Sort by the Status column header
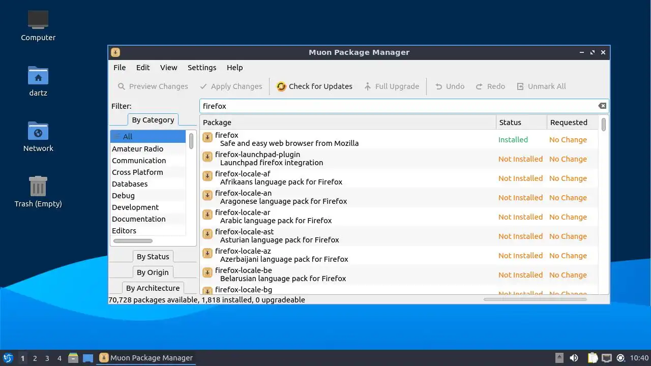Image resolution: width=651 pixels, height=366 pixels. pyautogui.click(x=521, y=123)
